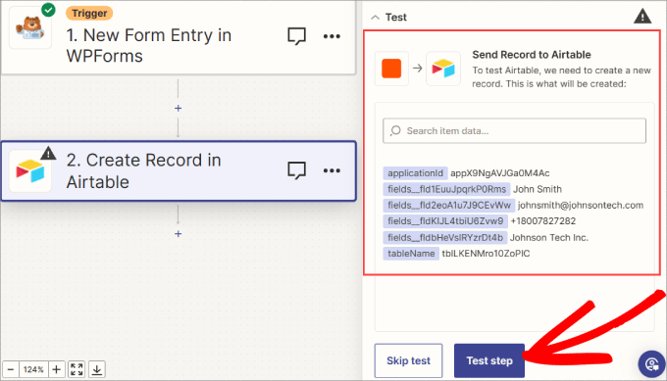Open the more options menu for step 1
The width and height of the screenshot is (667, 381).
click(x=332, y=36)
